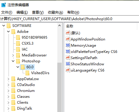
Task: Collapse the 60.0 tree node
Action: click(x=18, y=67)
